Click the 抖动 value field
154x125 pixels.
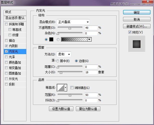pyautogui.click(x=91, y=100)
